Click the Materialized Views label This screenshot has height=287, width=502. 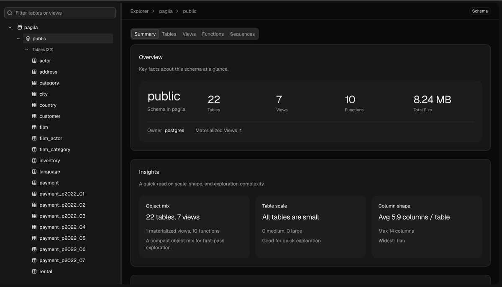pos(216,131)
